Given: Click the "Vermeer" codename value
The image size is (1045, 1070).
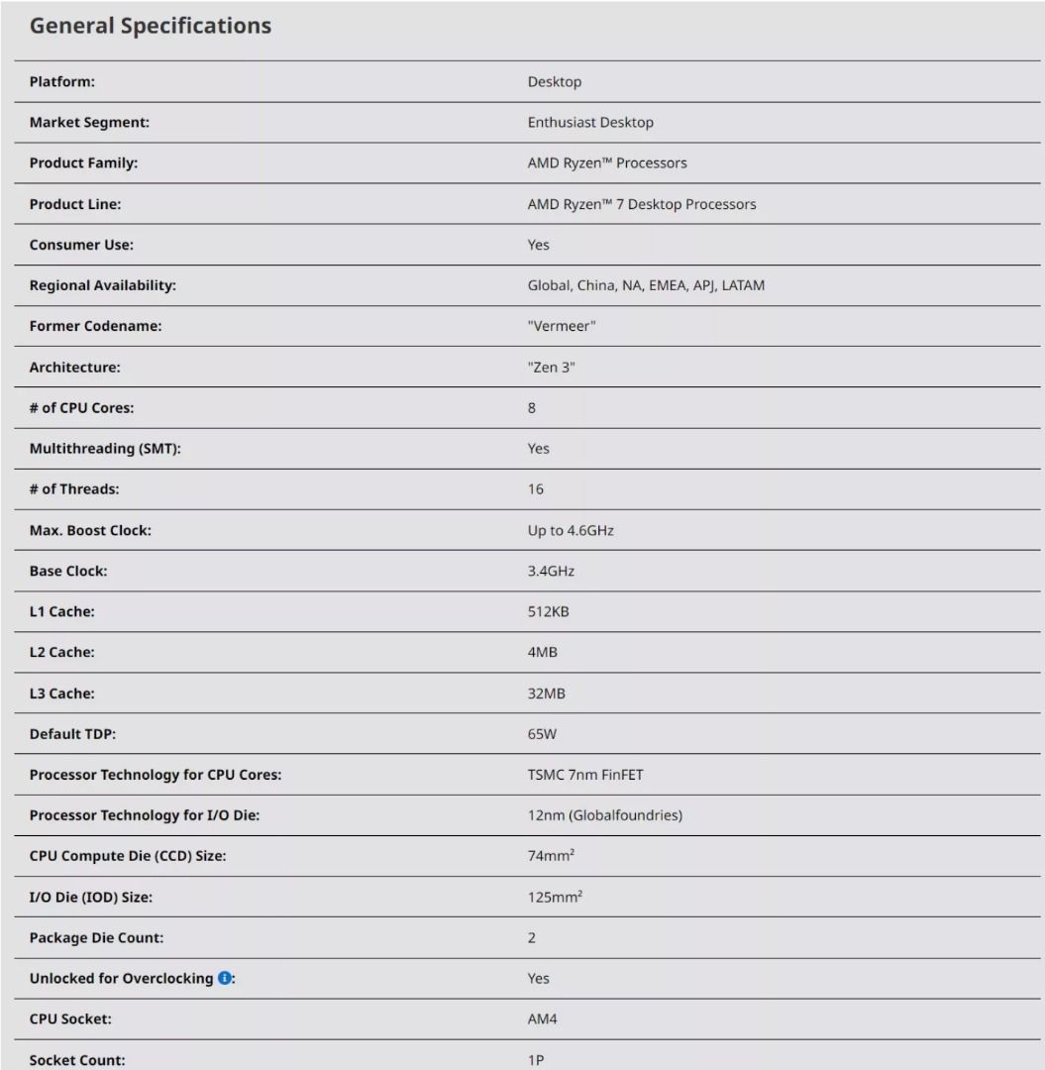Looking at the screenshot, I should point(562,326).
